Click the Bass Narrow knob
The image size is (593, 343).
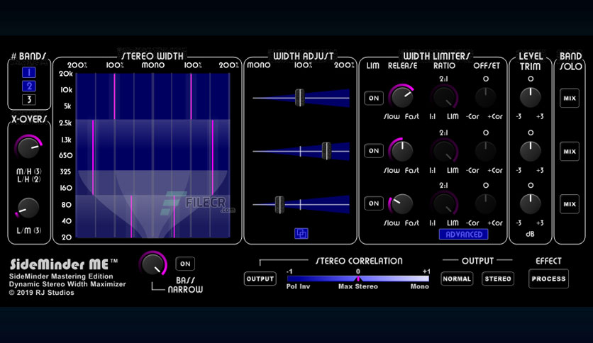tap(153, 264)
